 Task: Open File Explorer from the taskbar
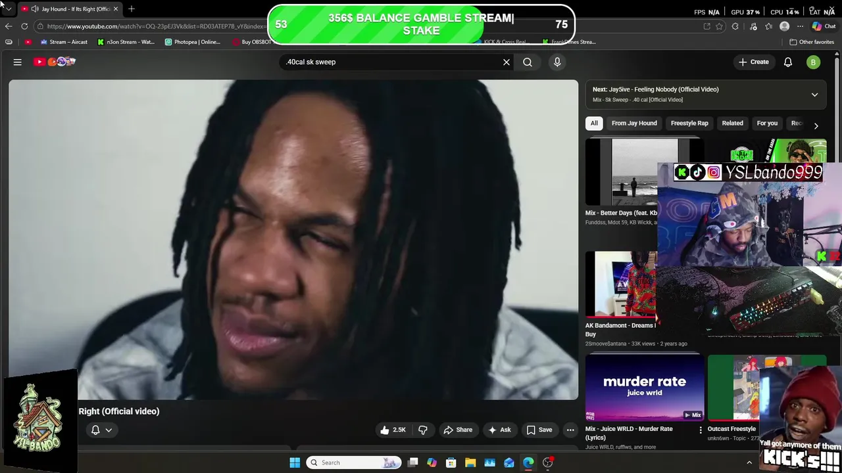[x=470, y=462]
